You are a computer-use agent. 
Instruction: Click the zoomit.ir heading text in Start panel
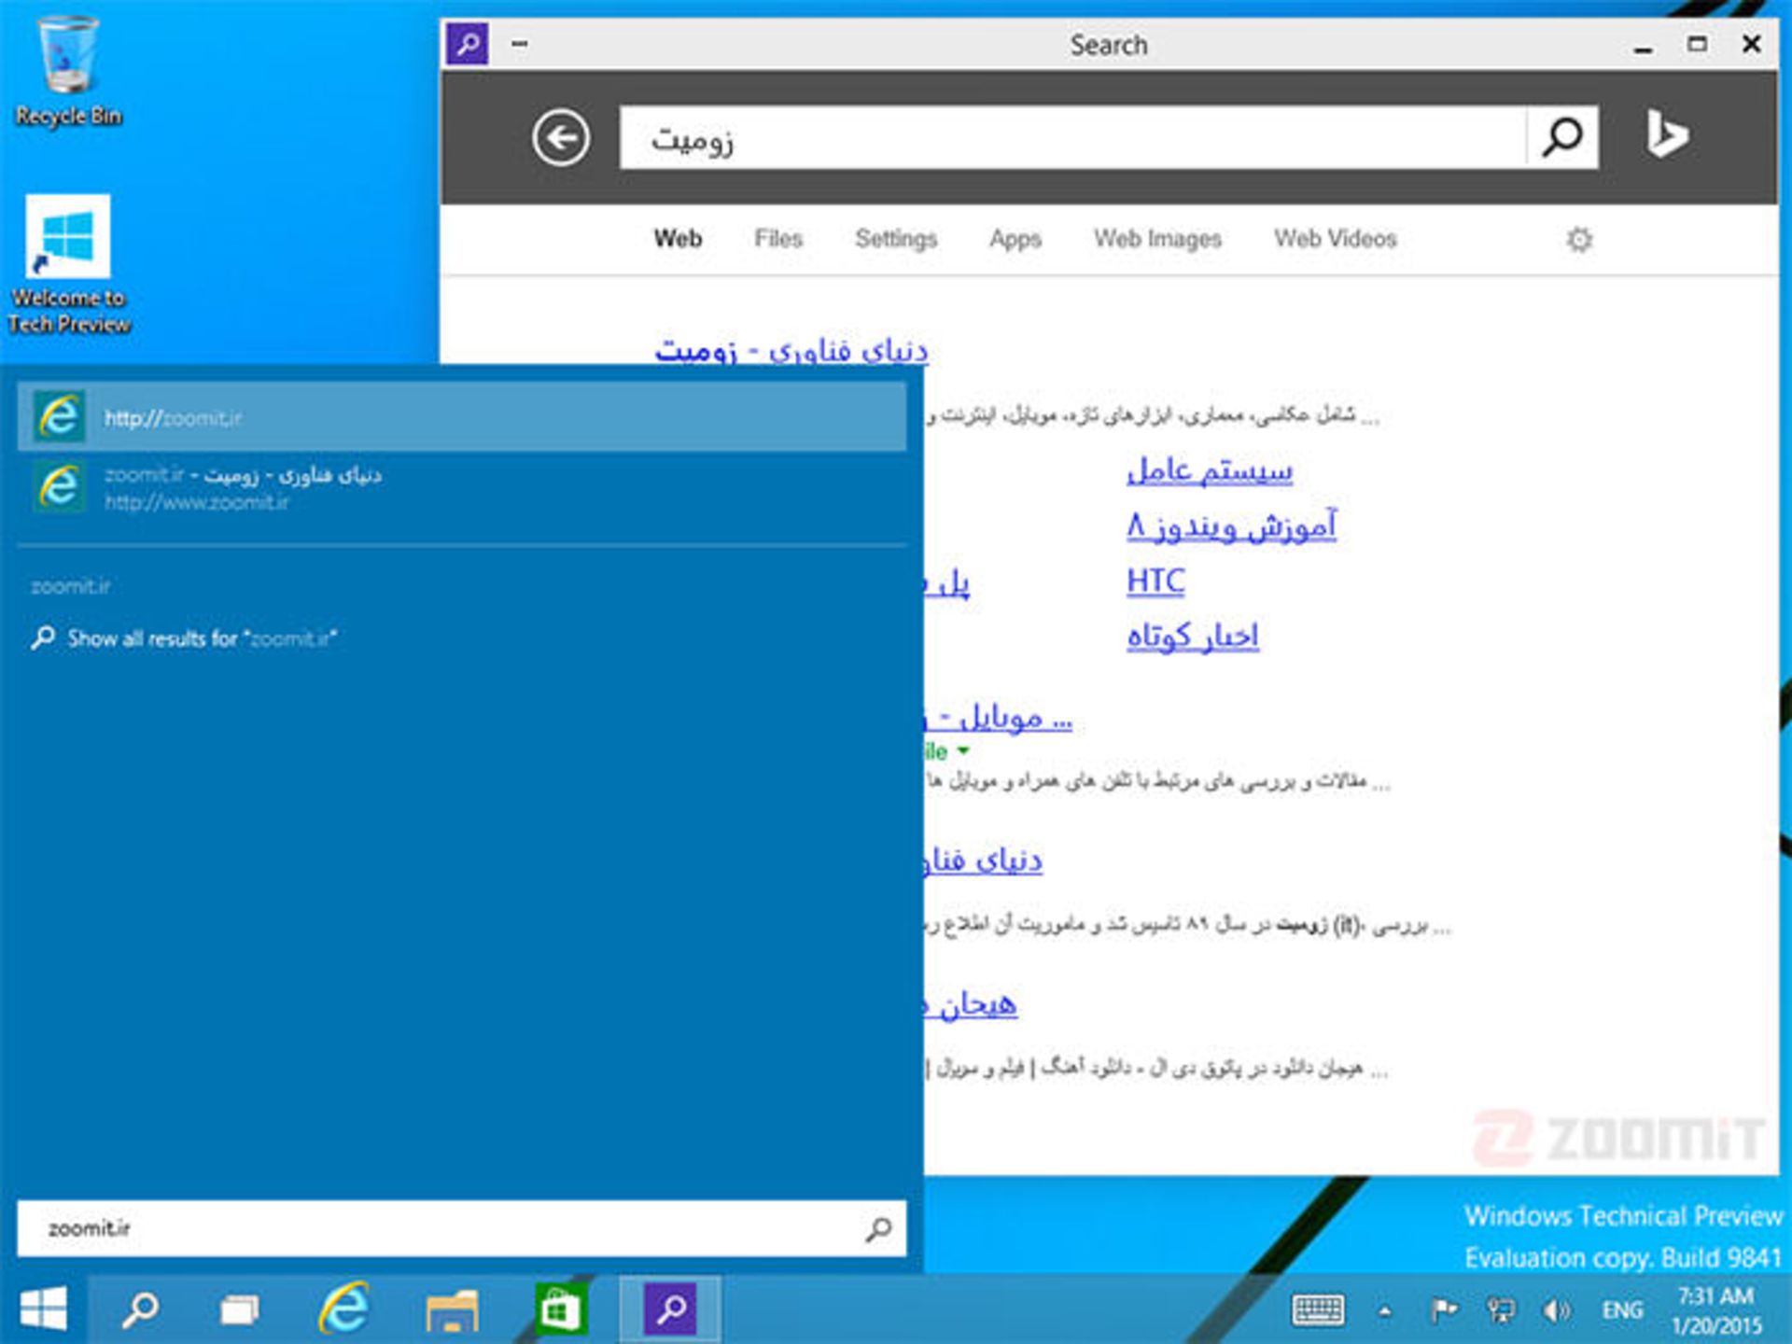71,586
